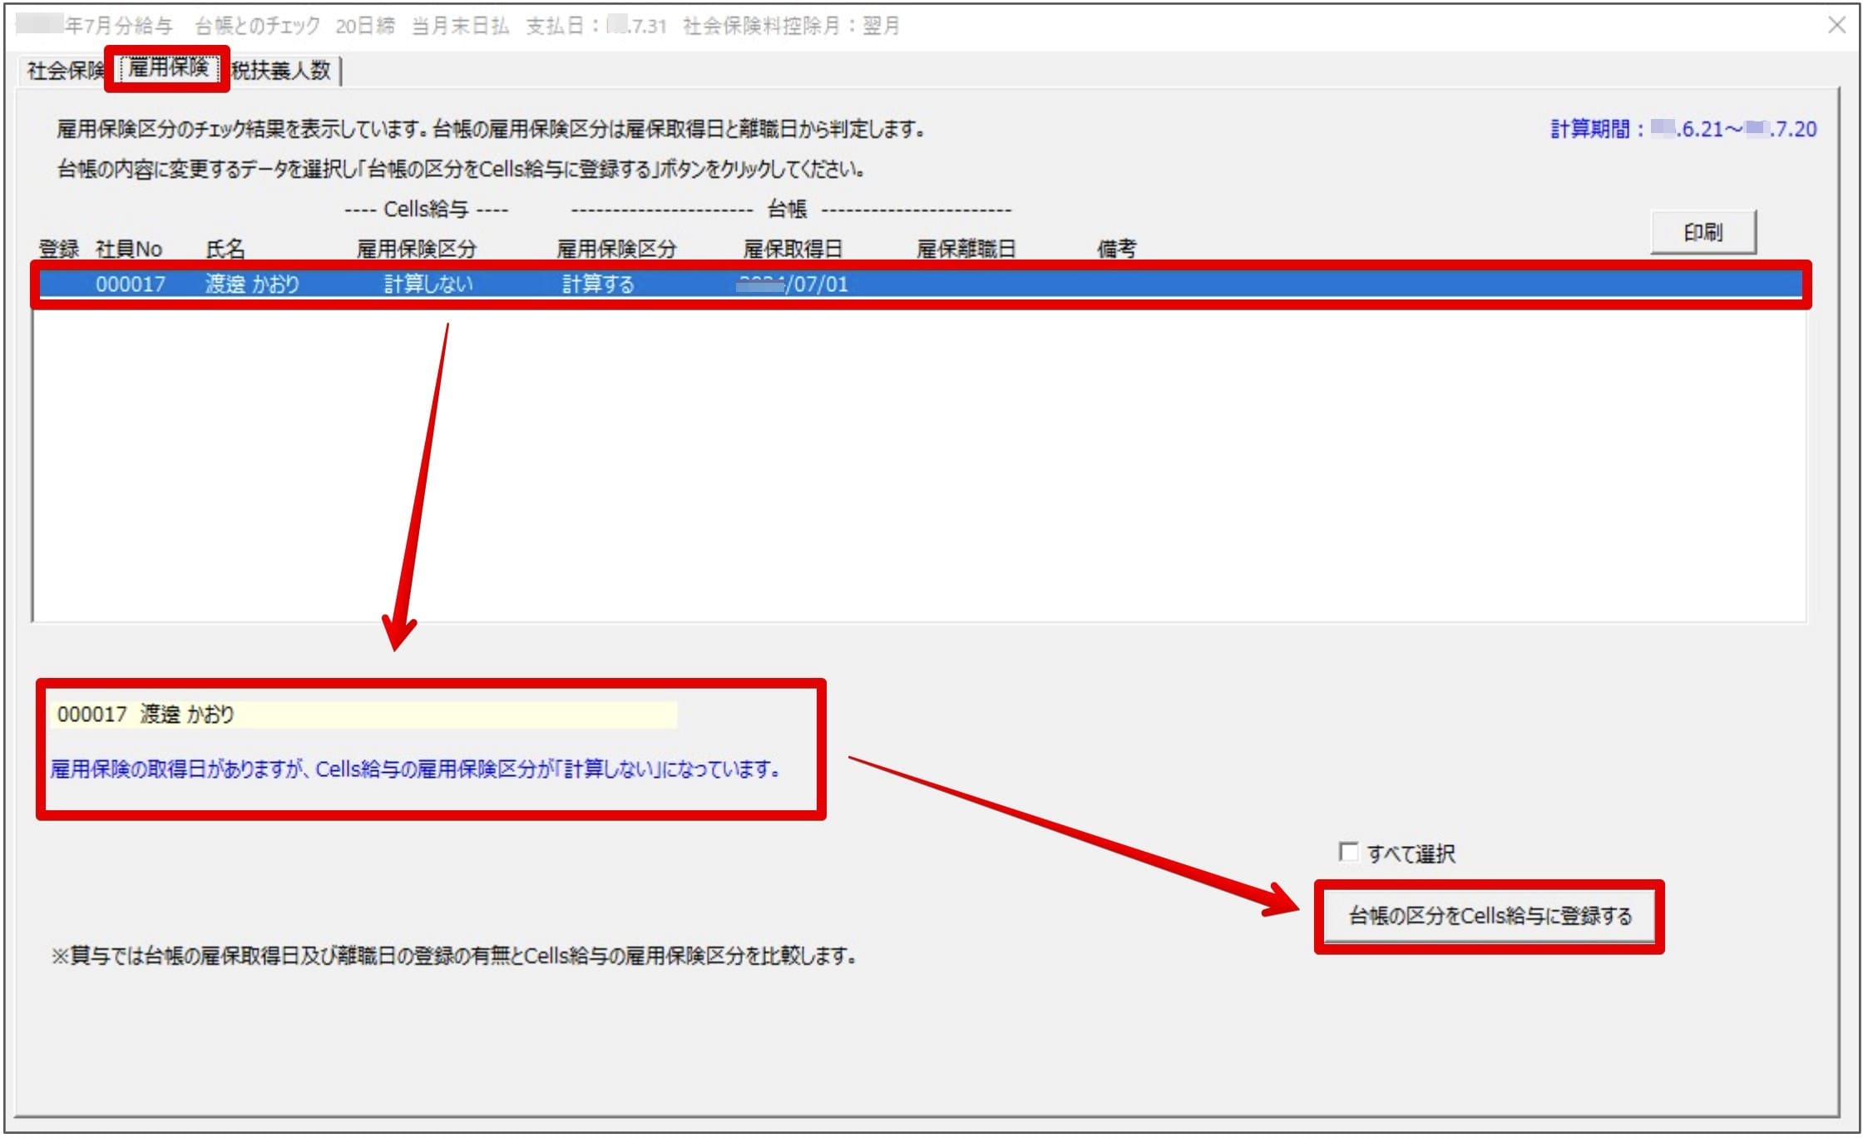Open the 税扶養人数 tab
Image resolution: width=1868 pixels, height=1138 pixels.
(281, 71)
